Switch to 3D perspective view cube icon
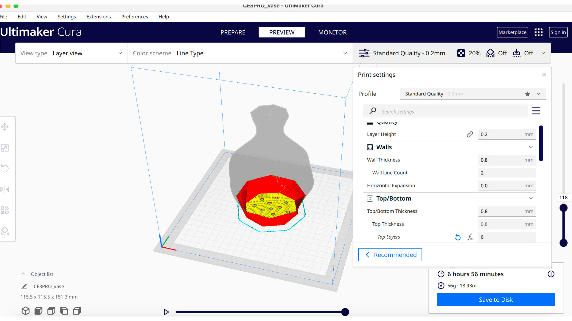The height and width of the screenshot is (321, 572). pos(26,311)
